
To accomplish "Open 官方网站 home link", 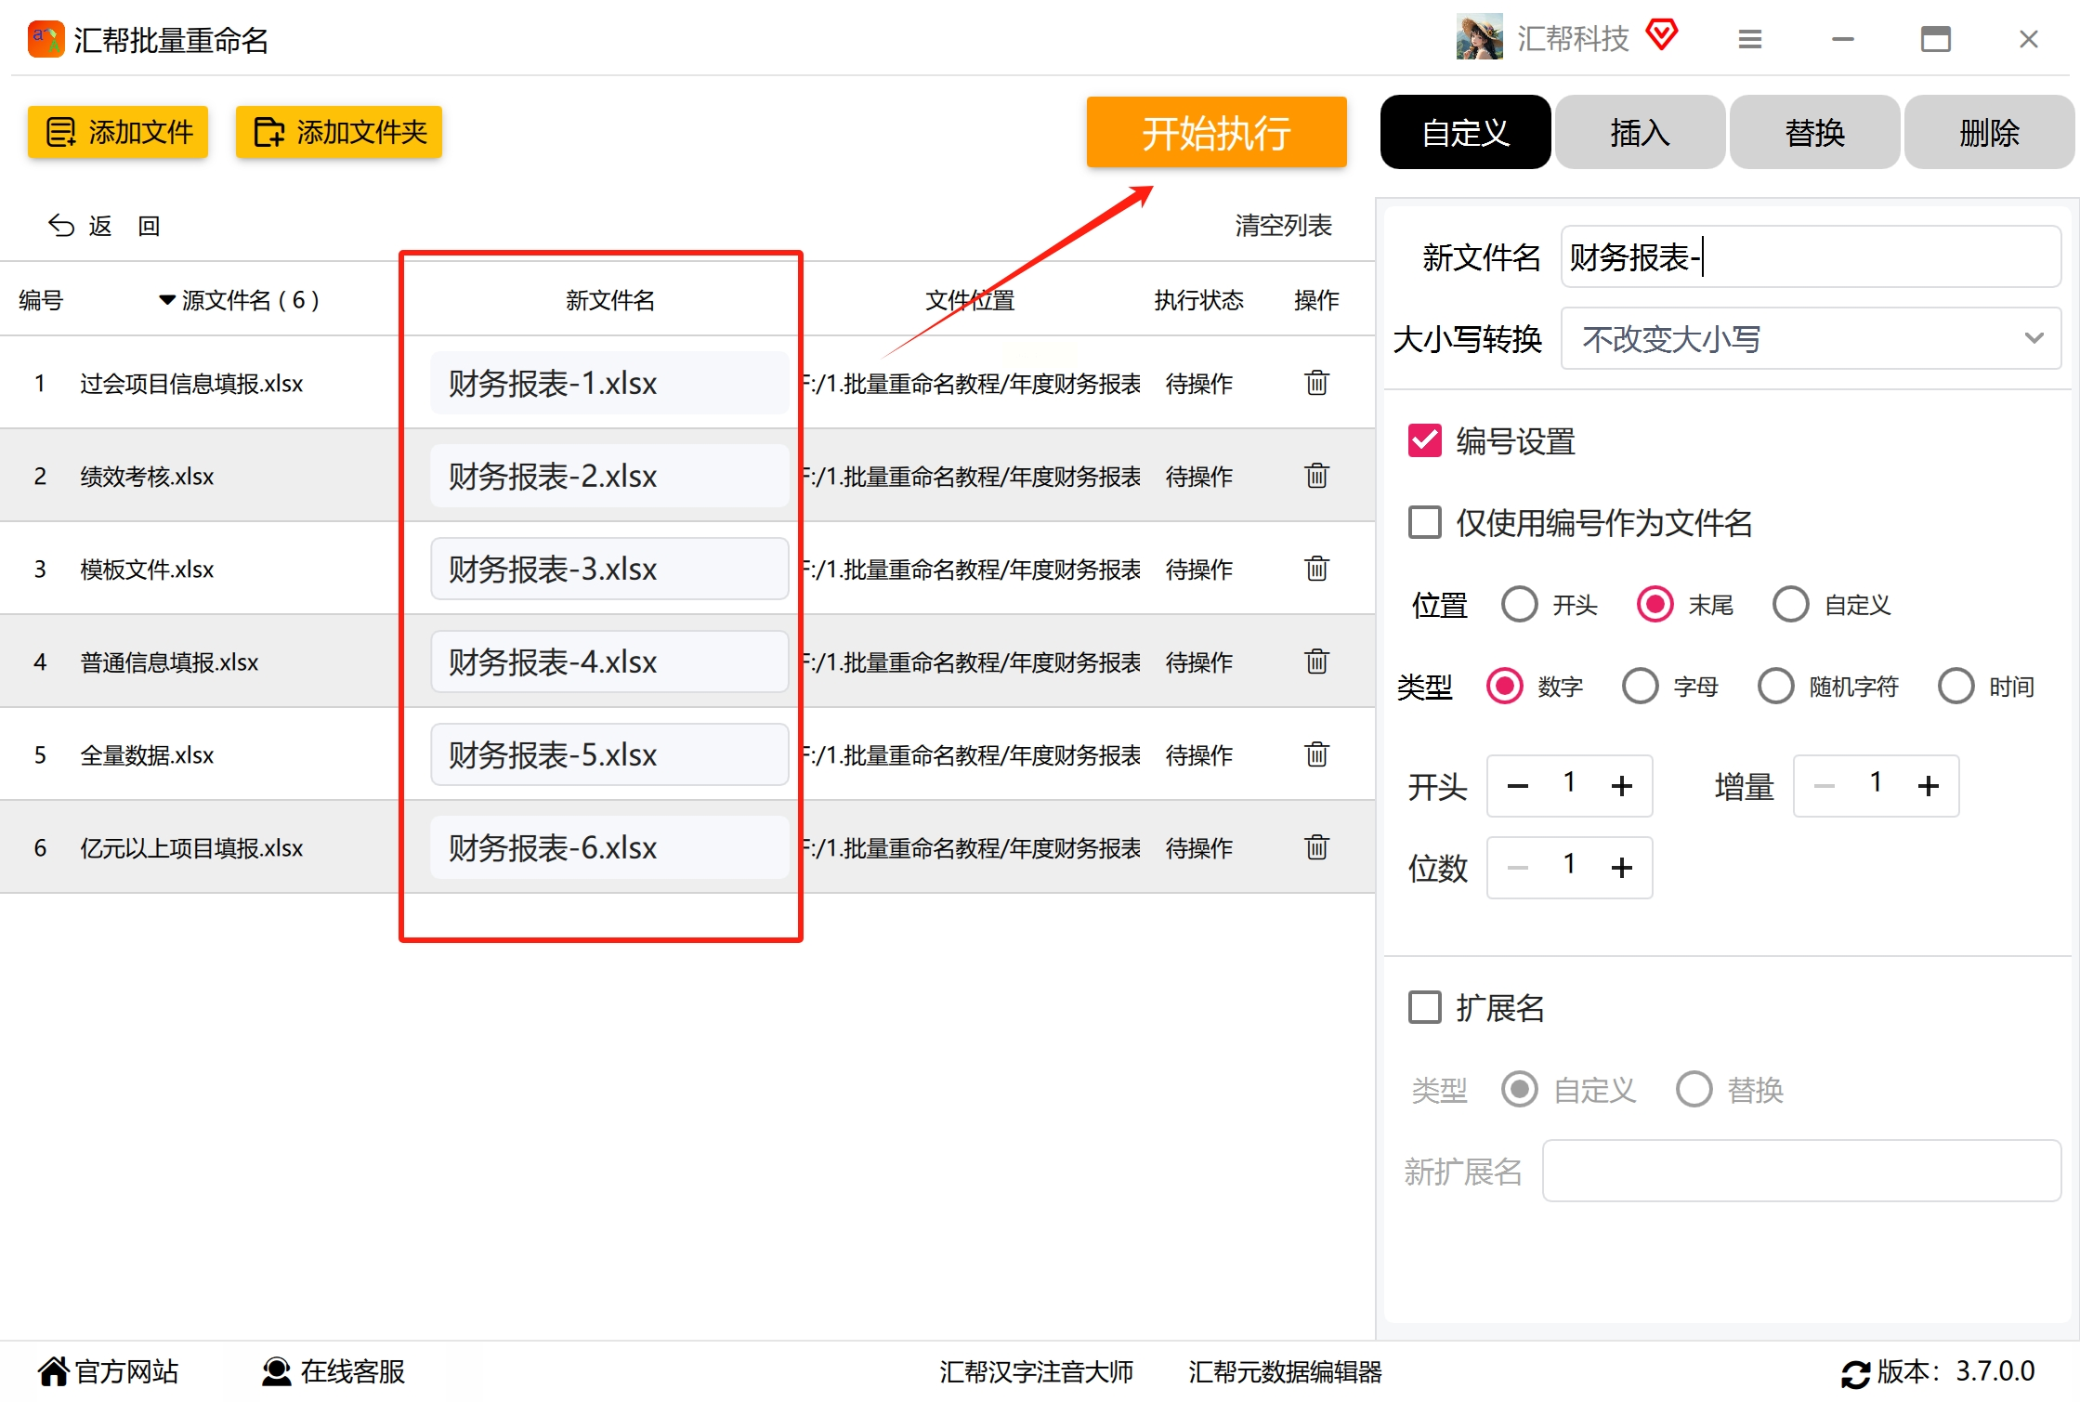I will tap(108, 1371).
